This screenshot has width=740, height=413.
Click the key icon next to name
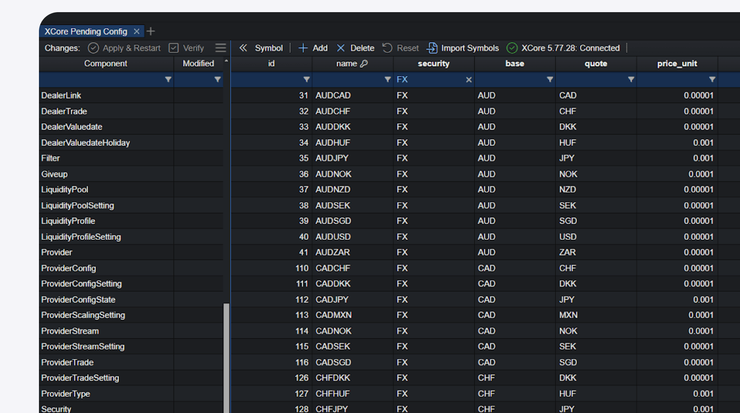click(364, 64)
